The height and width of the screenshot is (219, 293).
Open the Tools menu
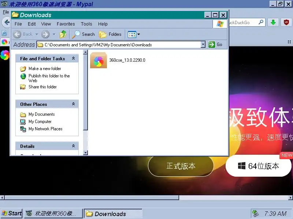pos(86,24)
